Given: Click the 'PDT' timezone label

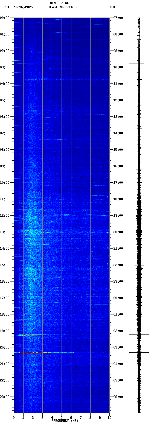Looking at the screenshot, I should pyautogui.click(x=6, y=7).
